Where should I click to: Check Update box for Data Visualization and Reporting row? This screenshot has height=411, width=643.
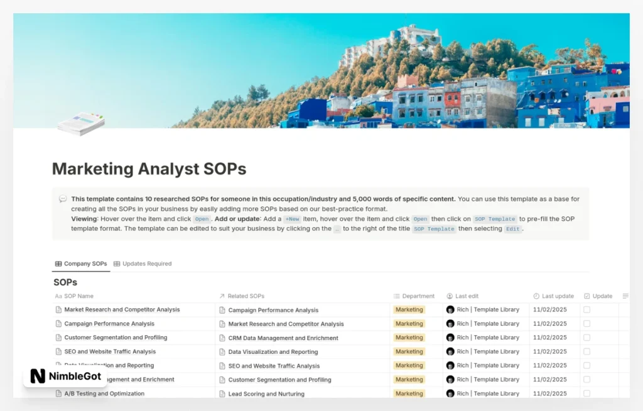(587, 366)
